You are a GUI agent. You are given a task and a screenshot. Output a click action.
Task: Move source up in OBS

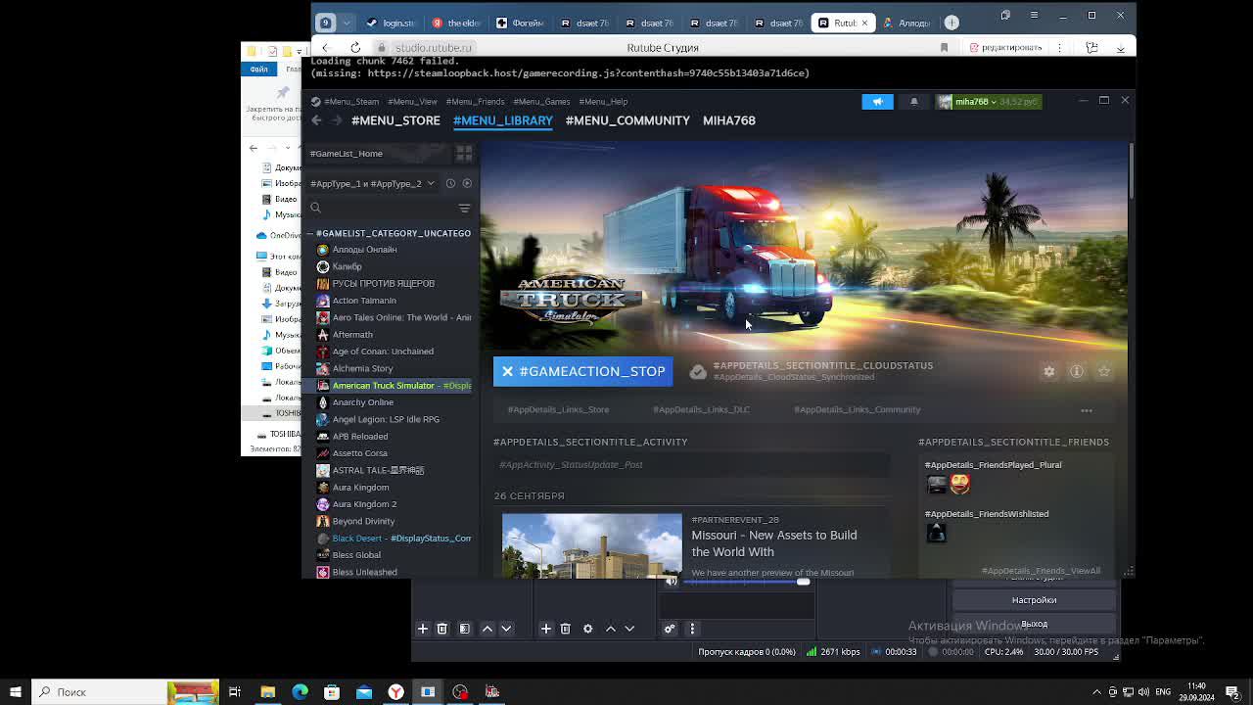click(x=611, y=629)
